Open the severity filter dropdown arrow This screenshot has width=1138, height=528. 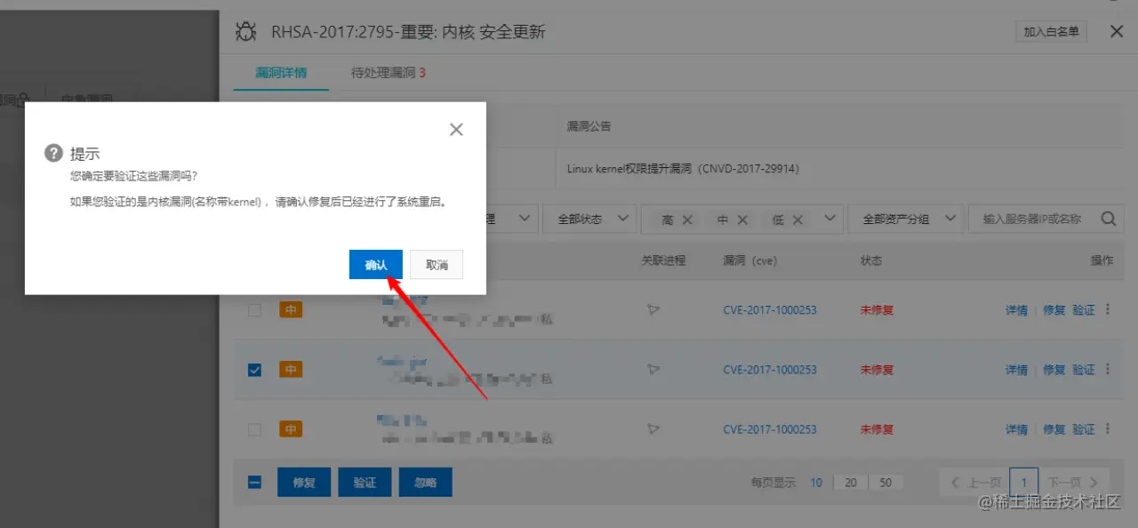830,219
